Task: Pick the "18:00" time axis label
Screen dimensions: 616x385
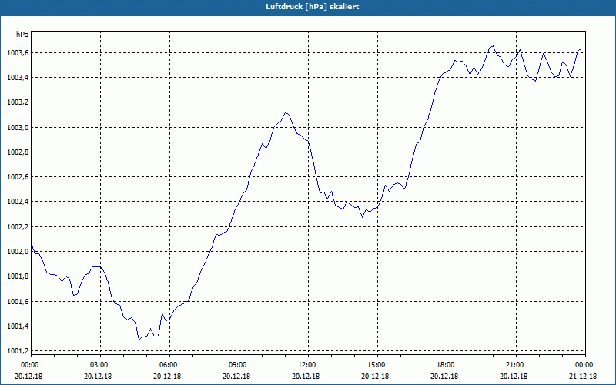Action: tap(445, 365)
